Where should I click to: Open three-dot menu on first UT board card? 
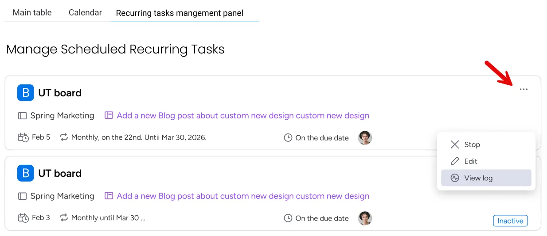[524, 89]
